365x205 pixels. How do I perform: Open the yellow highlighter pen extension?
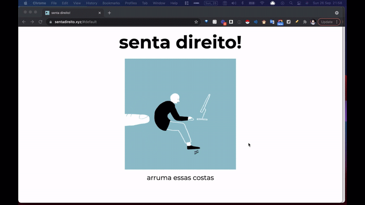click(297, 22)
